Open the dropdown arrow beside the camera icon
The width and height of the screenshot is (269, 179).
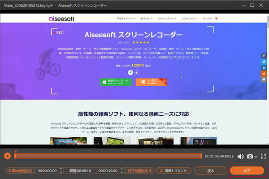click(x=256, y=157)
